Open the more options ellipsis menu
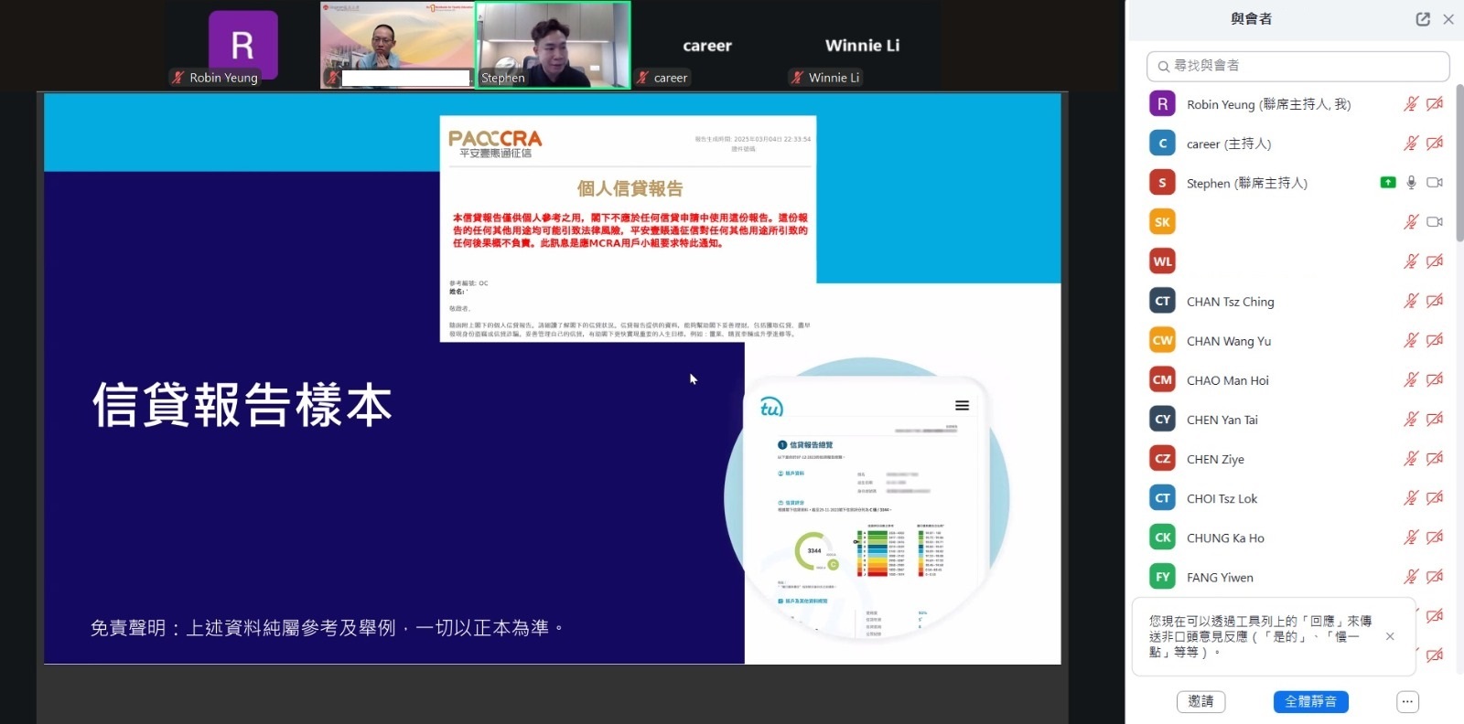 tap(1407, 702)
